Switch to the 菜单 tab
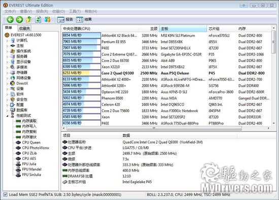Viewport: 279px width, 200px height. pyautogui.click(x=9, y=28)
